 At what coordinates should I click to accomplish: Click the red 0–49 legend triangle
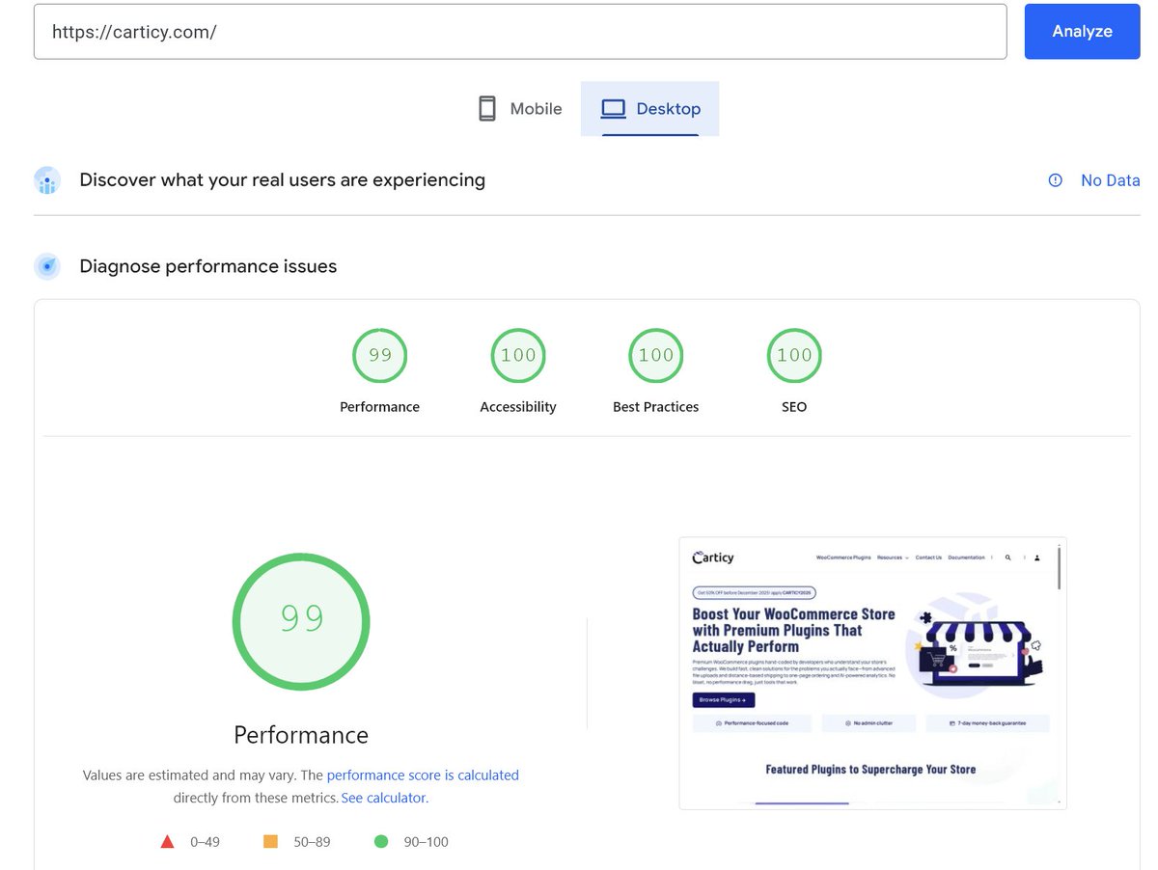(168, 840)
